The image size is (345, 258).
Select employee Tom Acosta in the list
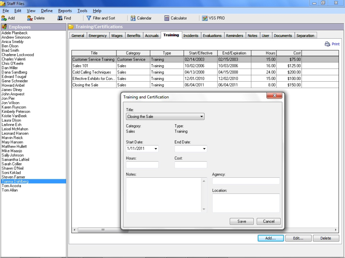(11, 186)
